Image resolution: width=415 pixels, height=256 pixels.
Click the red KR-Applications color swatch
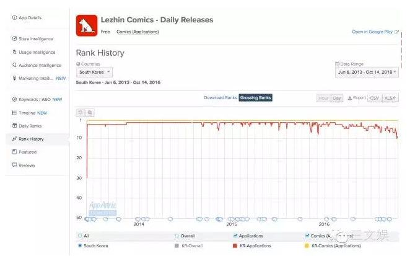click(235, 246)
